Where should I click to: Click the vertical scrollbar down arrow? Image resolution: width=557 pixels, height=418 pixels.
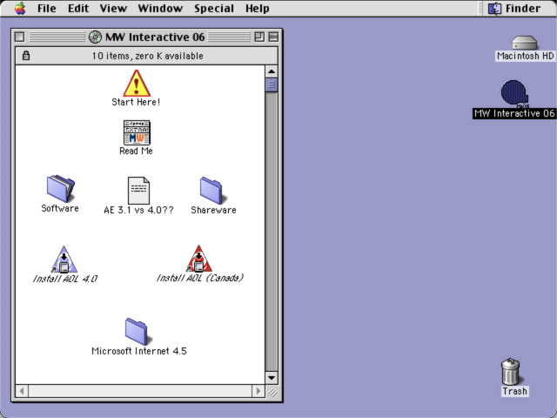pyautogui.click(x=272, y=377)
